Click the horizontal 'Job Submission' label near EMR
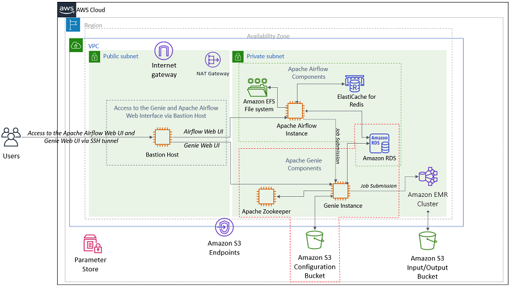The image size is (513, 288). pyautogui.click(x=378, y=186)
